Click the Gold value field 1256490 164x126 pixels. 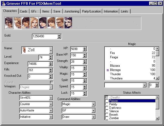tap(45, 36)
